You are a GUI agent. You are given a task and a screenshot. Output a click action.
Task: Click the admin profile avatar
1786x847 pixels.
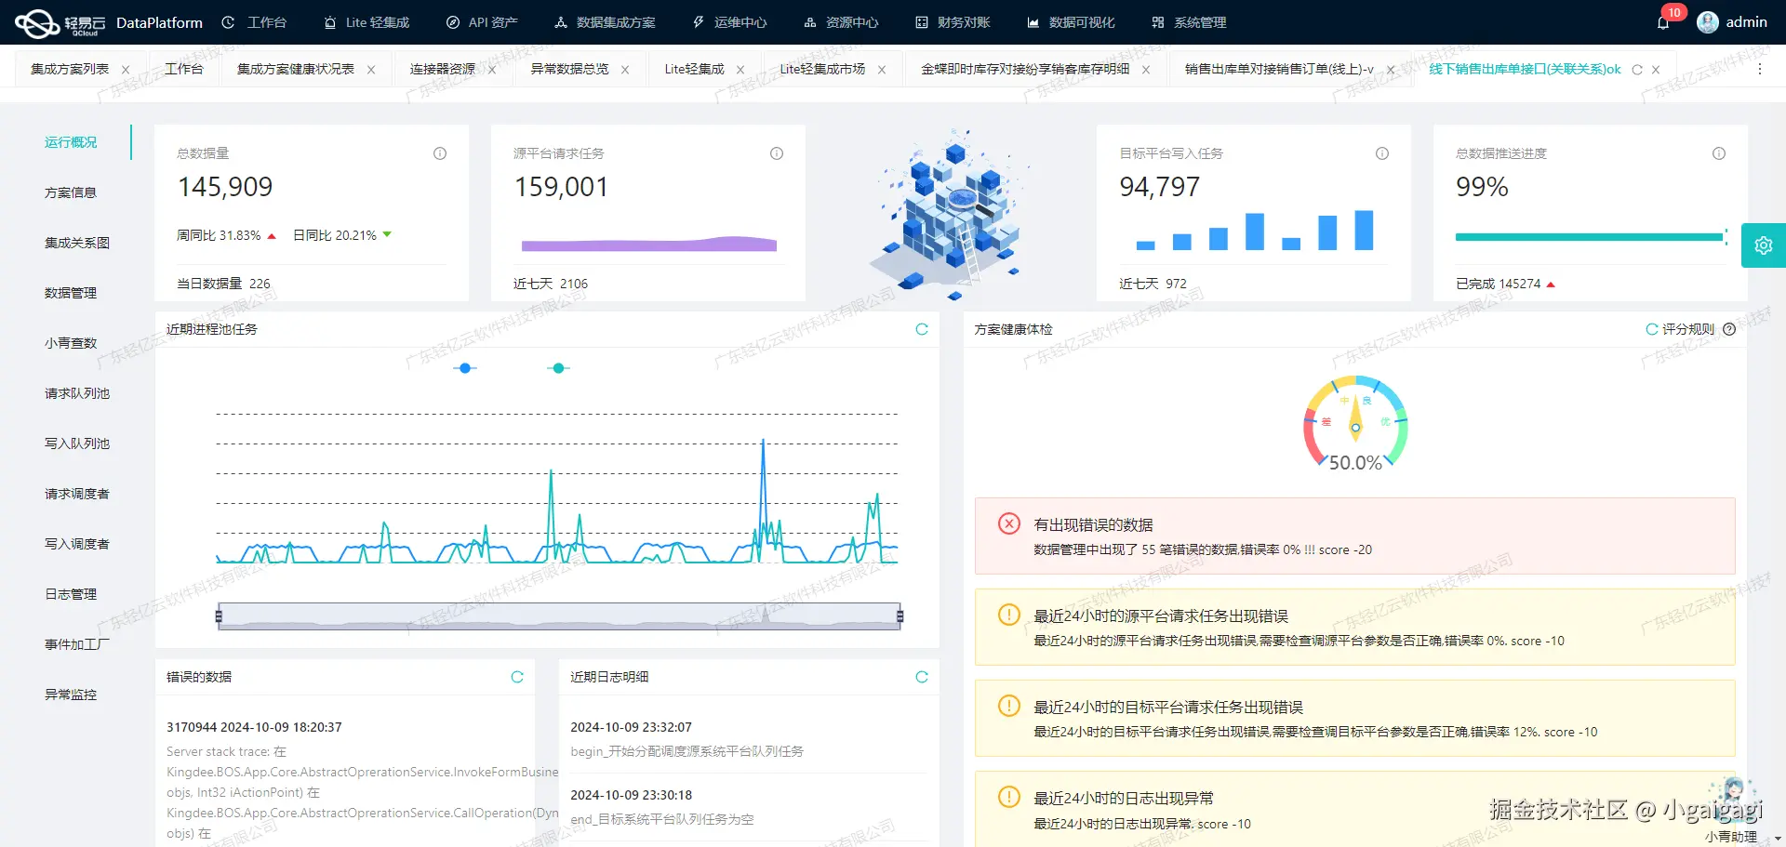1708,21
